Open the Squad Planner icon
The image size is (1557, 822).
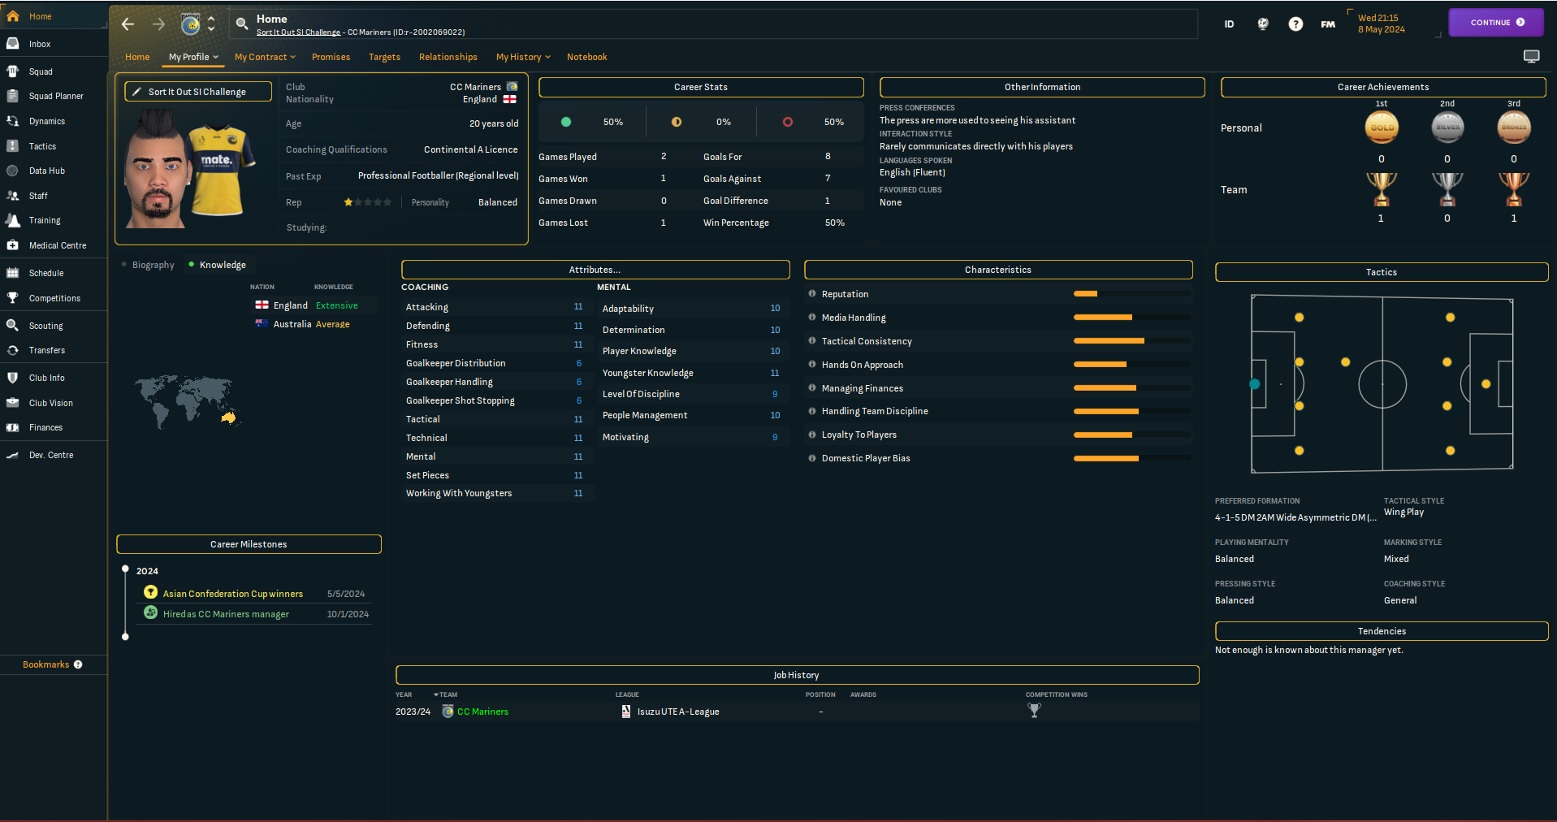pyautogui.click(x=13, y=96)
